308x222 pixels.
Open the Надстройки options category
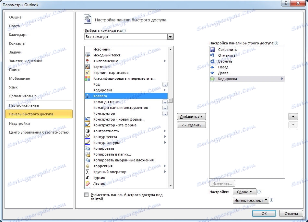[19, 123]
